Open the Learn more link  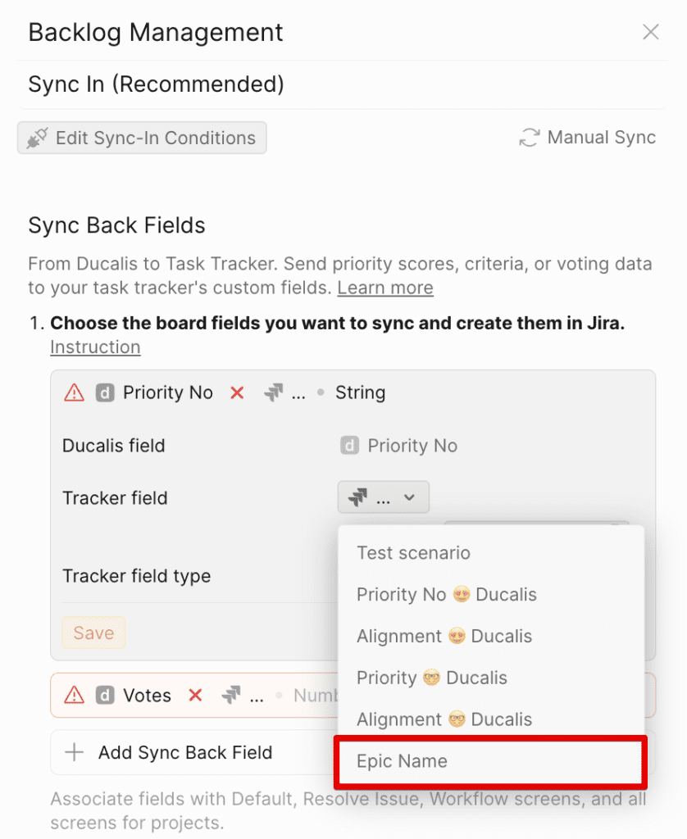click(x=384, y=288)
